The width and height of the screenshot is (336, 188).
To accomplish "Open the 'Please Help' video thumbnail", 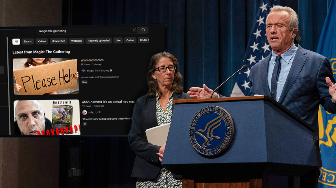I will click(x=46, y=76).
